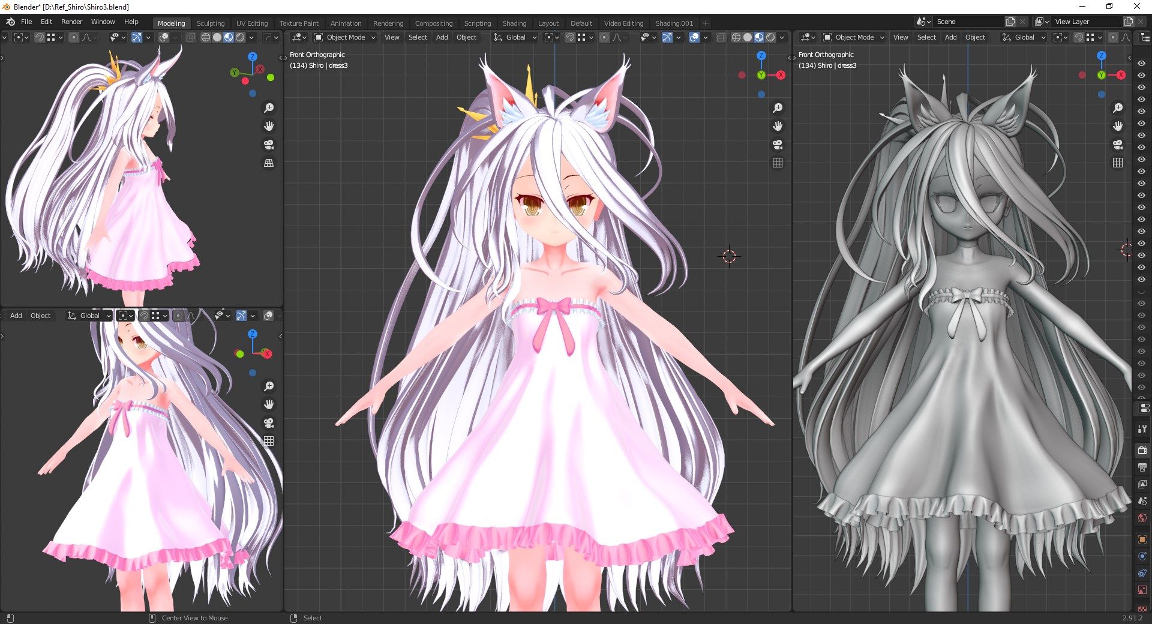This screenshot has width=1152, height=624.
Task: Switch to UV Editing workspace tab
Action: [x=252, y=23]
